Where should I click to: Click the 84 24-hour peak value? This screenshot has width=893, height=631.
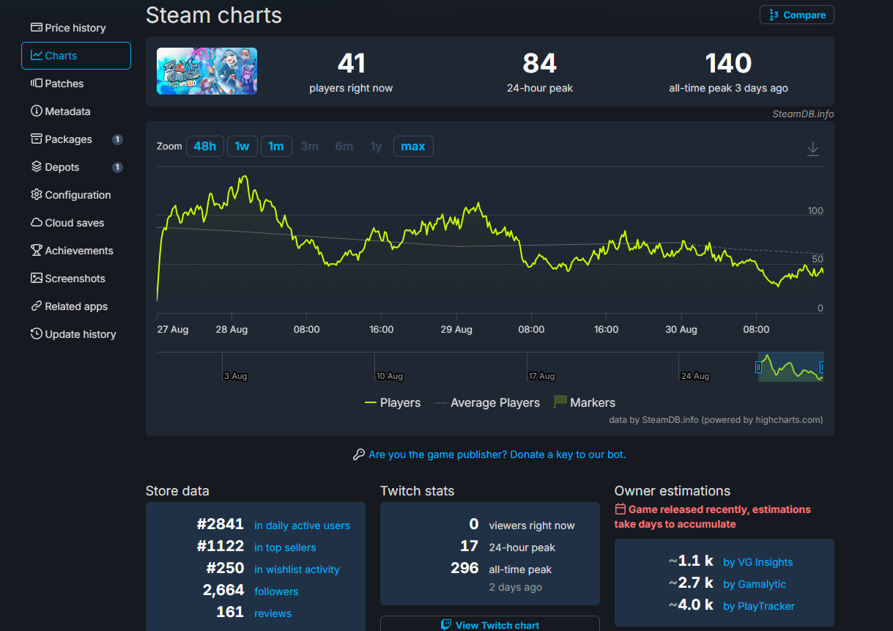point(540,64)
